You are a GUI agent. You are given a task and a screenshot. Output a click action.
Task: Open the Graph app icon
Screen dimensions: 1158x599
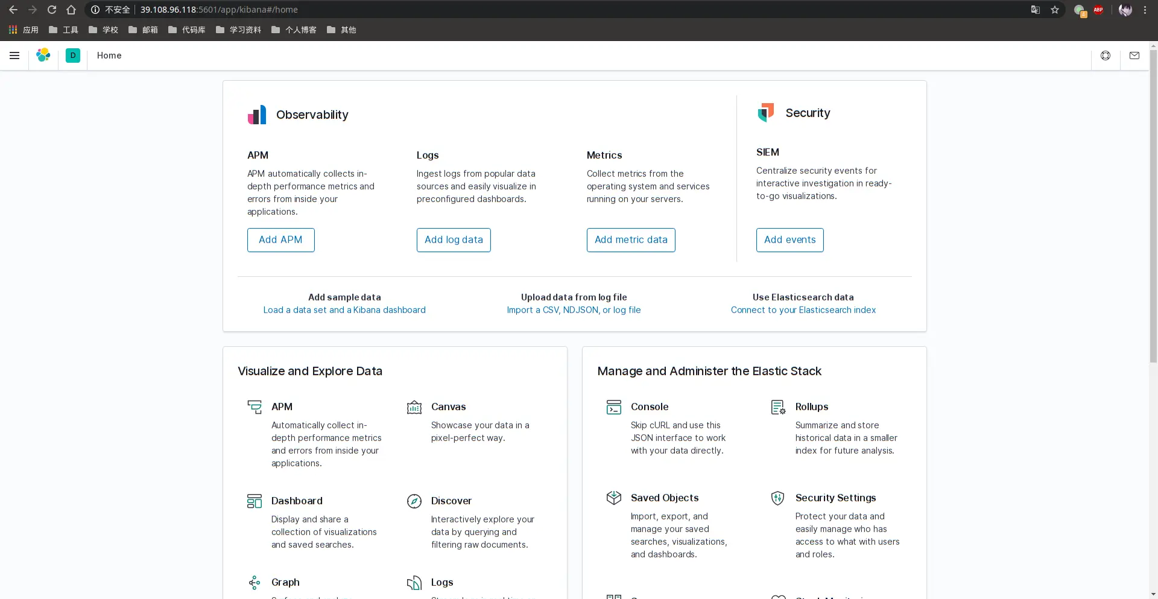(255, 583)
